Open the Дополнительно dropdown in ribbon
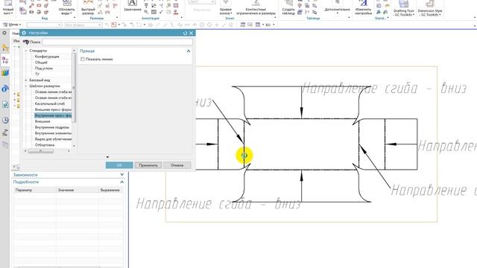Screen dimensions: 477x268 [x=337, y=10]
